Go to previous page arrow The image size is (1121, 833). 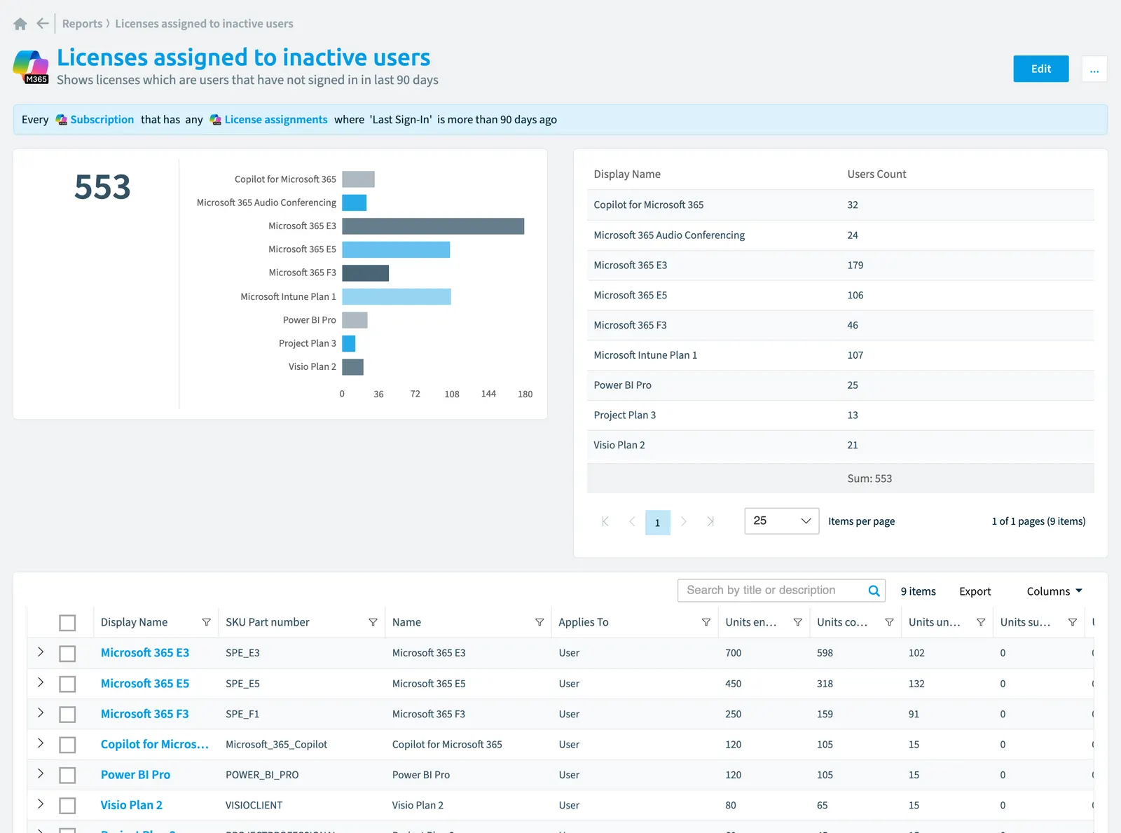point(632,521)
